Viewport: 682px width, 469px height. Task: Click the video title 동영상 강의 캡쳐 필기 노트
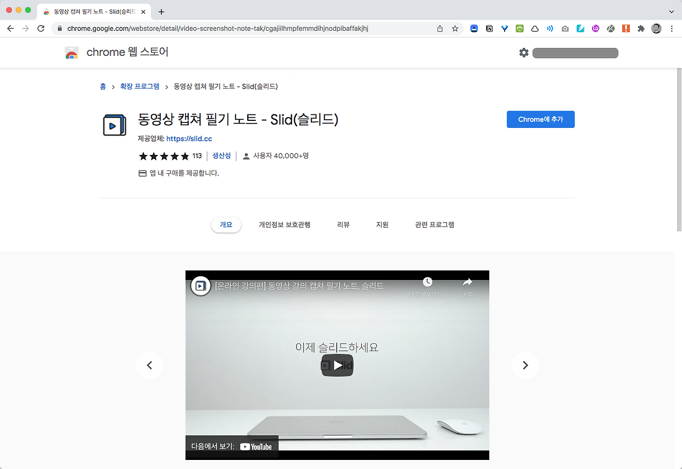tap(299, 285)
